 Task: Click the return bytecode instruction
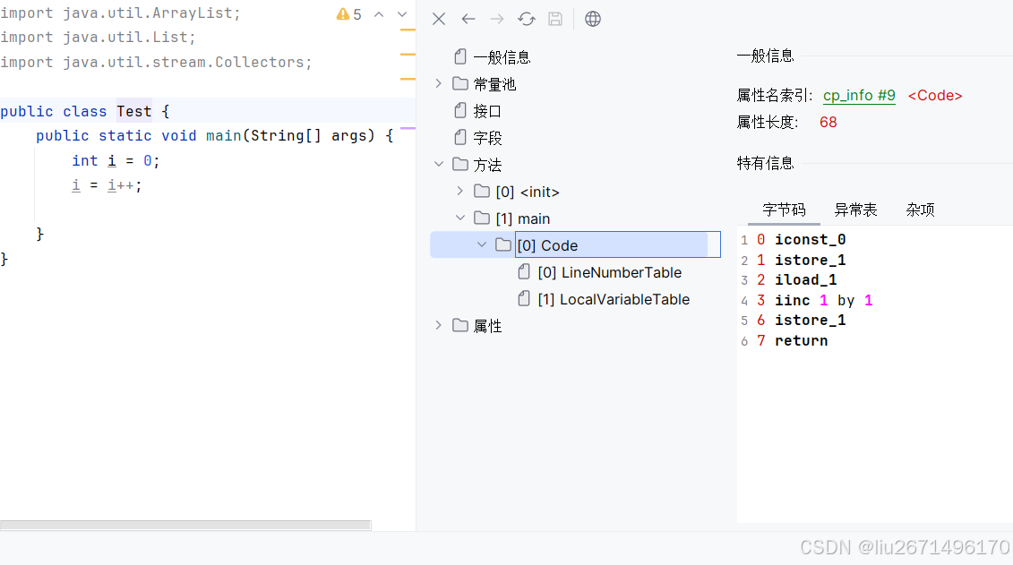click(x=801, y=340)
